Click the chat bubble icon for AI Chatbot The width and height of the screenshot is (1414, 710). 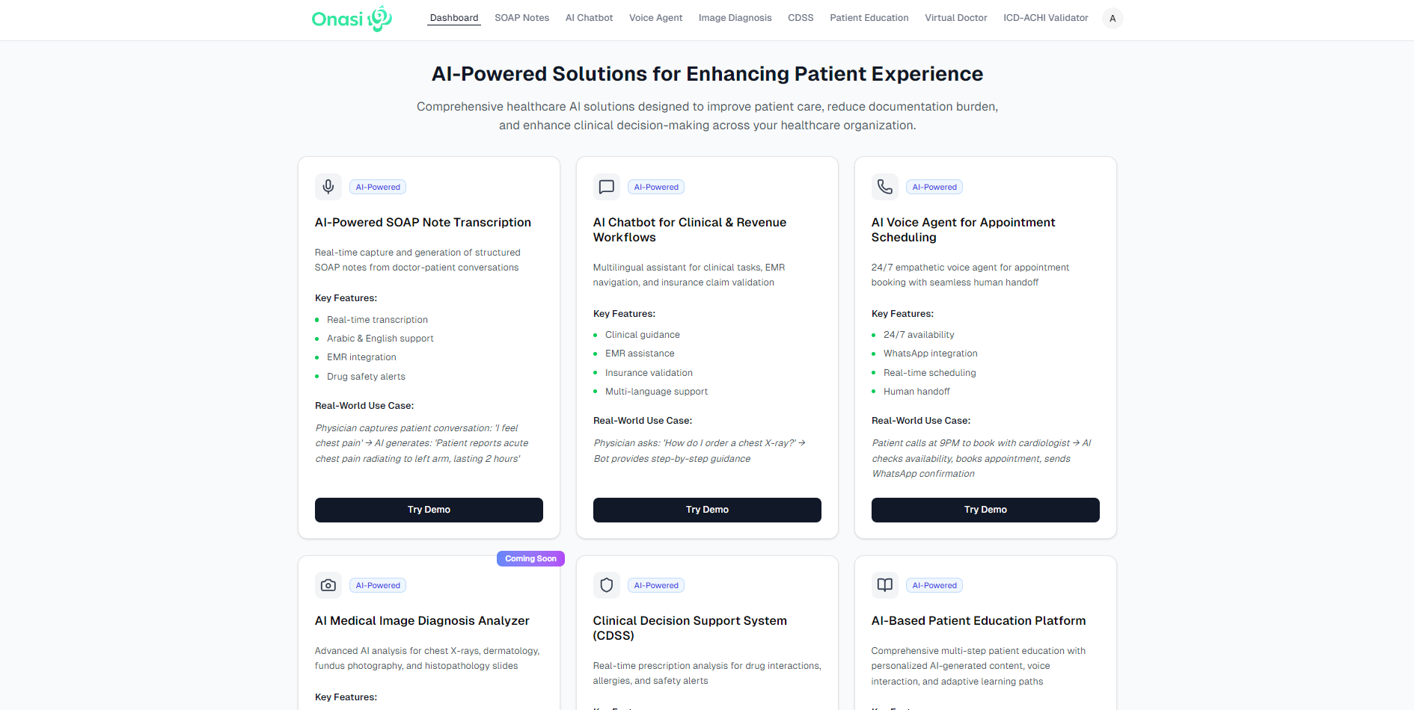606,187
